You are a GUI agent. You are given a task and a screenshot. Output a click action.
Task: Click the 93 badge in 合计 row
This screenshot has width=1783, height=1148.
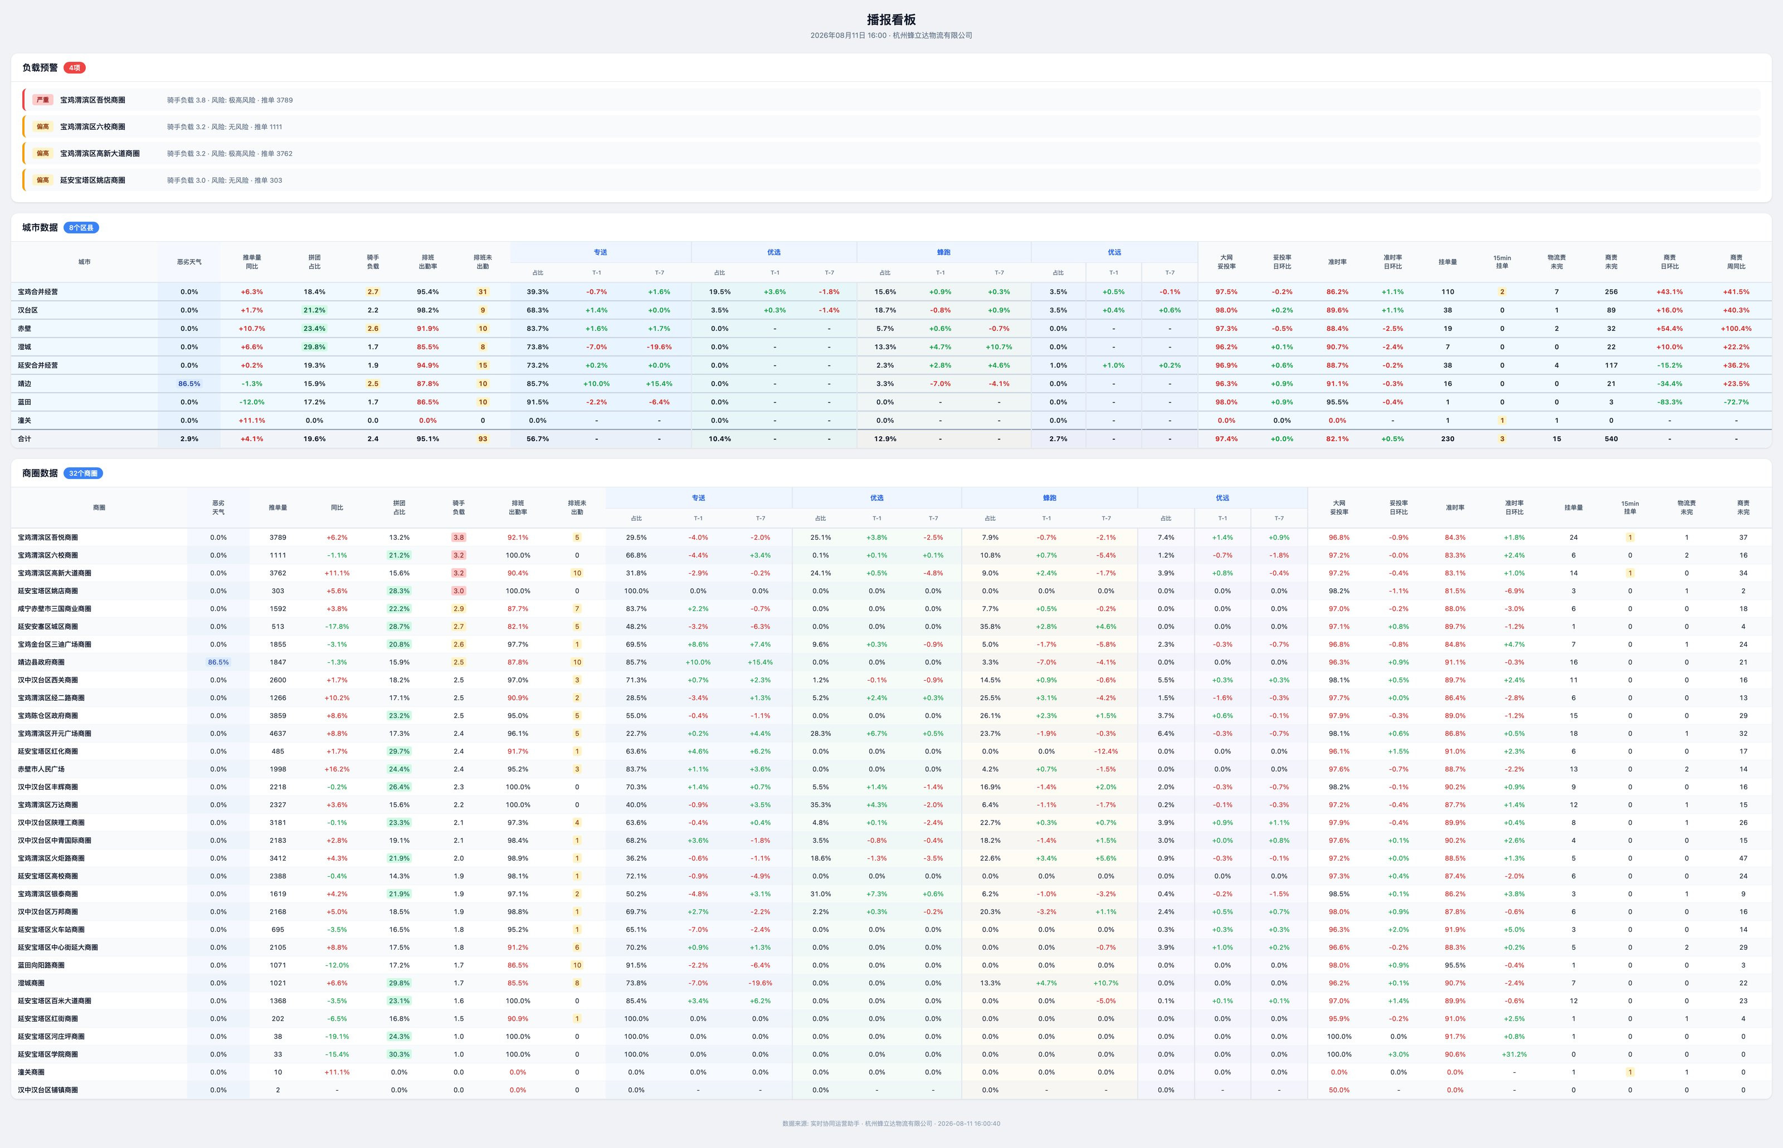pyautogui.click(x=483, y=439)
